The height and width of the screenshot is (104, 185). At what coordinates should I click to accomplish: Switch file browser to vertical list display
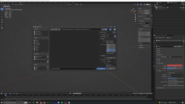pyautogui.click(x=103, y=29)
